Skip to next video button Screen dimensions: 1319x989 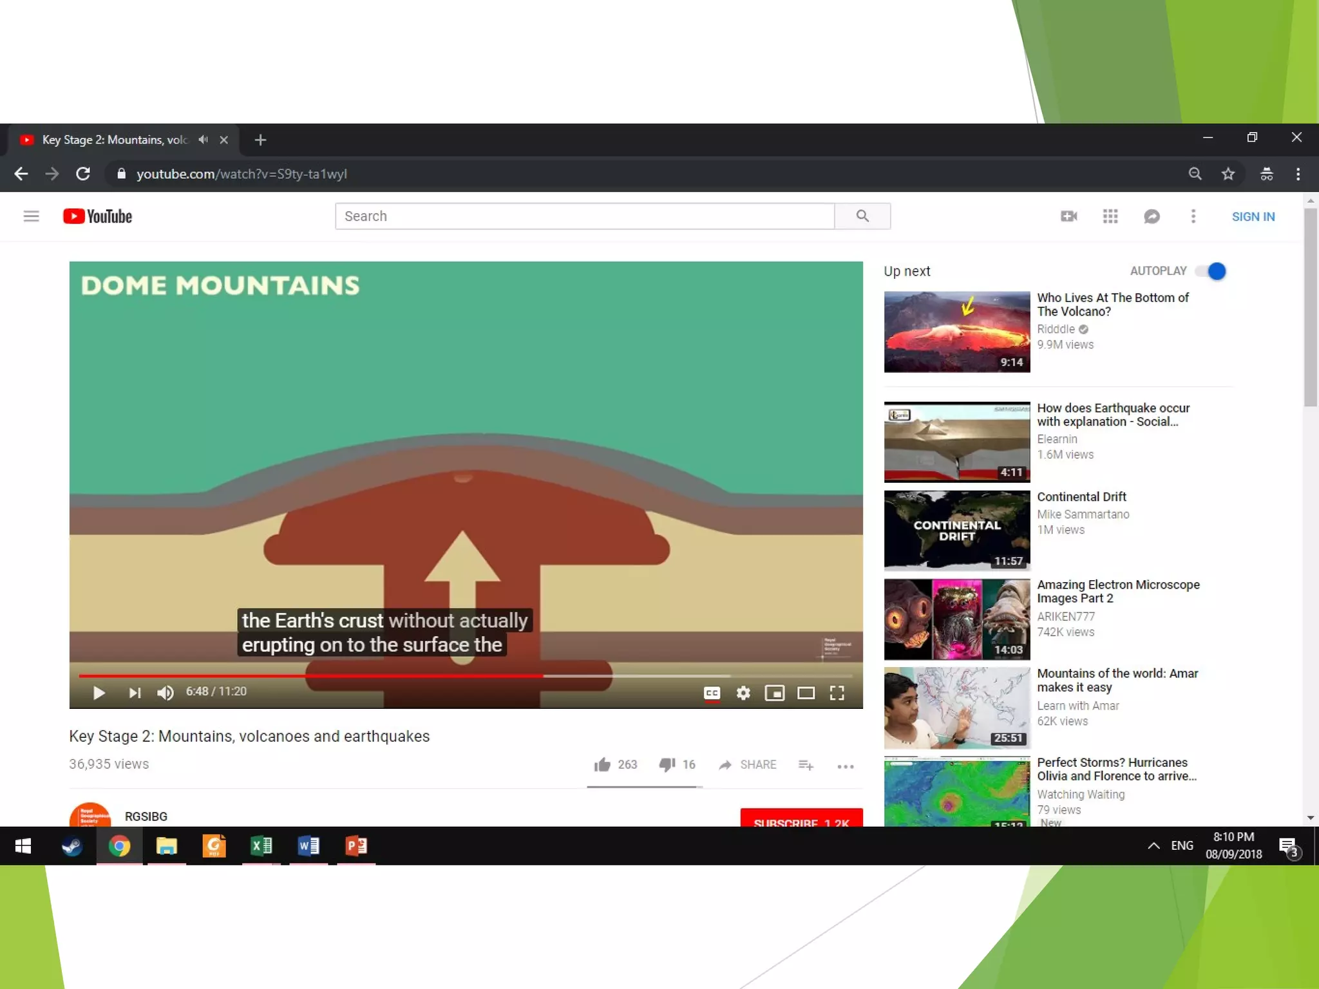tap(134, 693)
